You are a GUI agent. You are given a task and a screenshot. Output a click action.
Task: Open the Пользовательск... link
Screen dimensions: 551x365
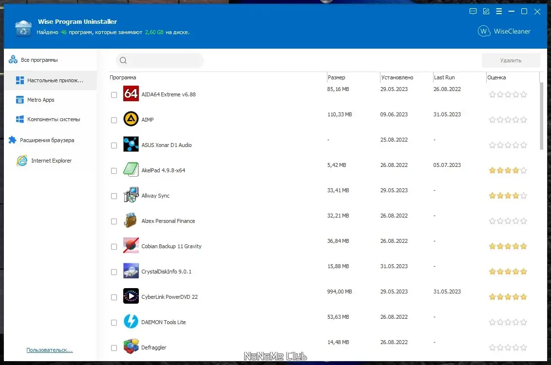[x=50, y=350]
